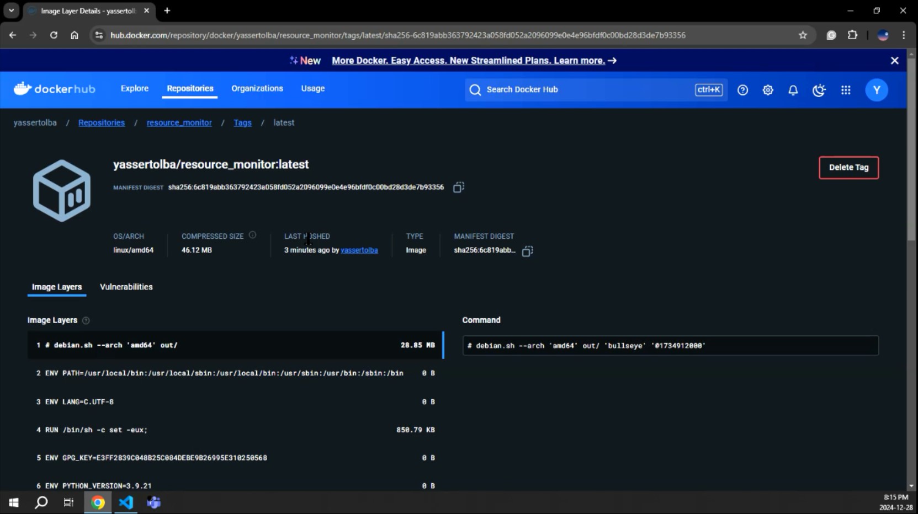Open notifications bell icon
This screenshot has width=918, height=514.
coord(793,90)
